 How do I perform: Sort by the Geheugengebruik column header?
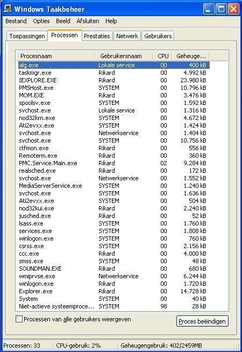(190, 56)
